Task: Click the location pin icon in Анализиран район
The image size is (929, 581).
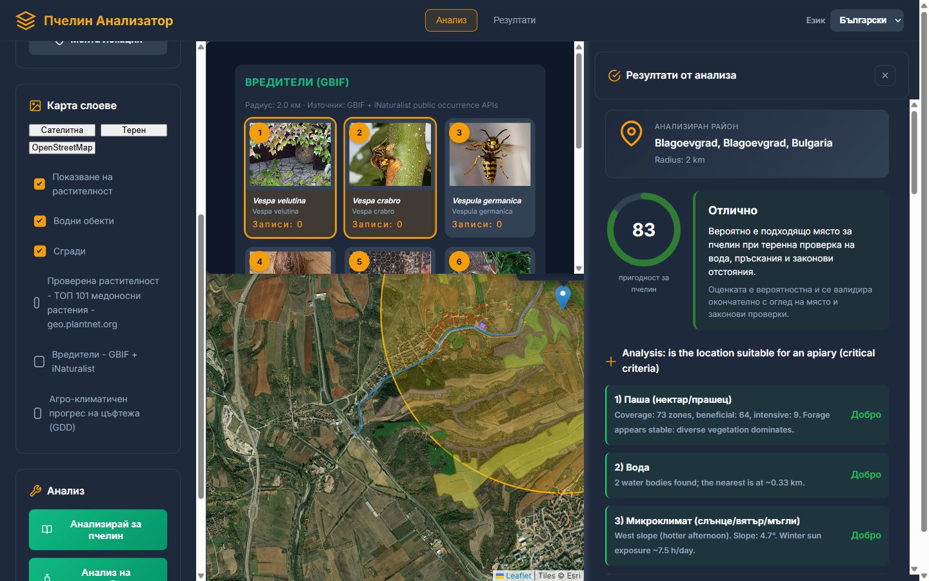Action: coord(631,134)
